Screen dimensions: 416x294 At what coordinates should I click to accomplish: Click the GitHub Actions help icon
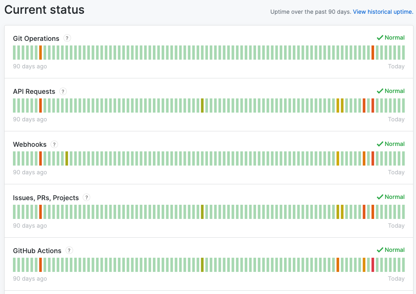click(x=69, y=251)
